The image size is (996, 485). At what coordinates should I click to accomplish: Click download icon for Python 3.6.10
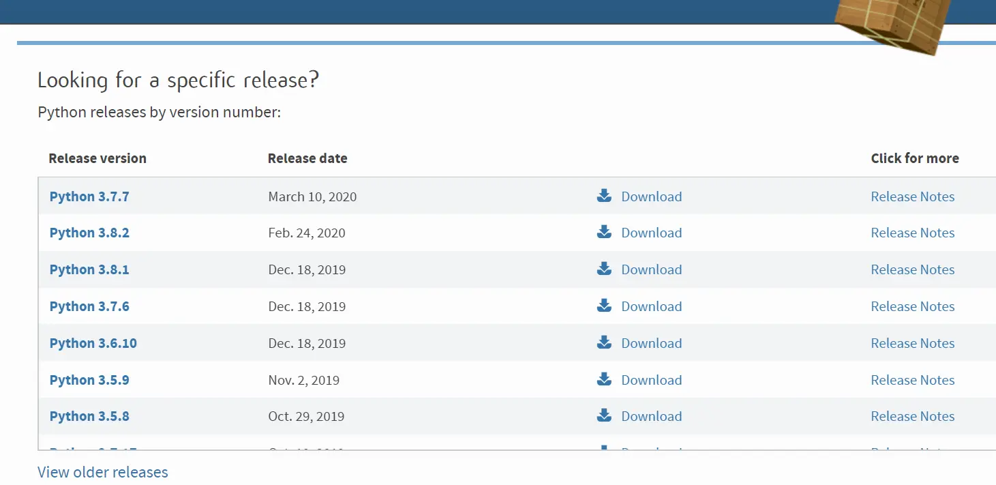click(604, 343)
